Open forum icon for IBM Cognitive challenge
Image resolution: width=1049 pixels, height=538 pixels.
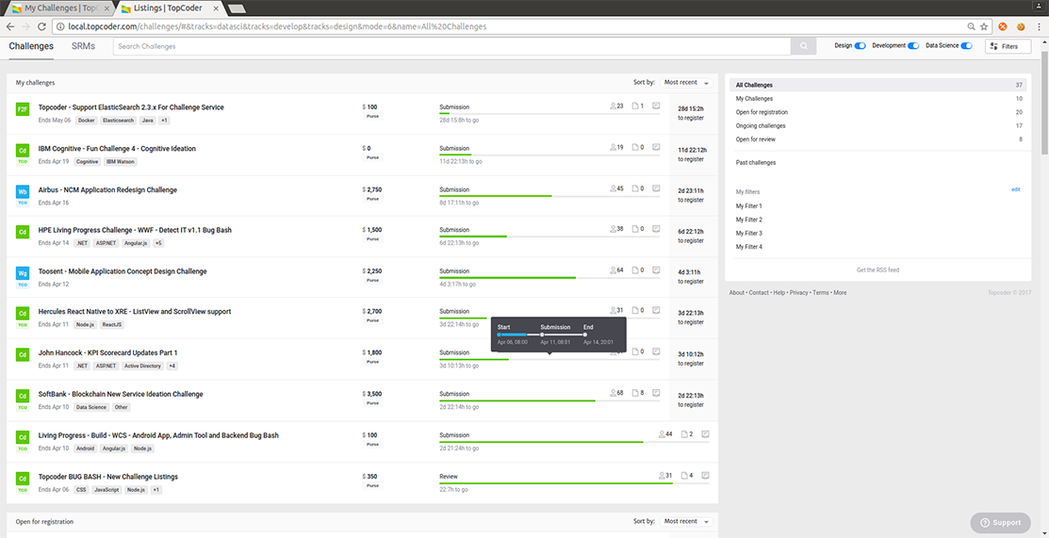coord(656,147)
